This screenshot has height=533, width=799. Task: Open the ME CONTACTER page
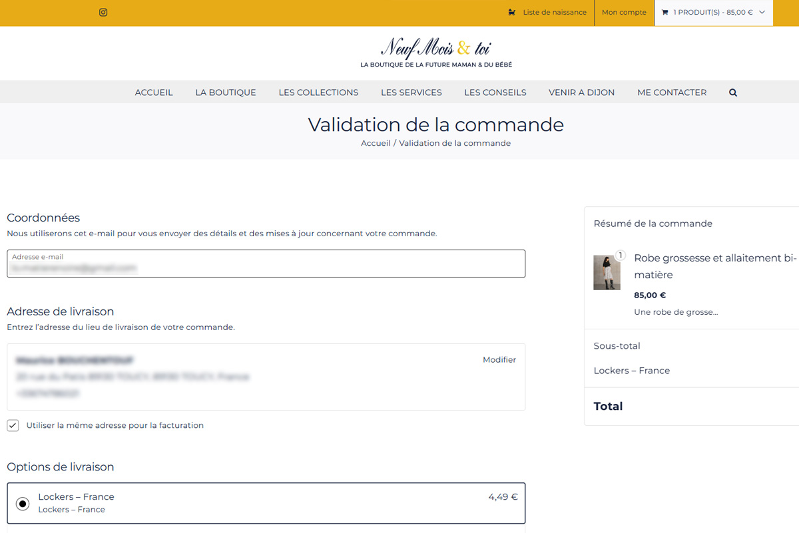[672, 92]
